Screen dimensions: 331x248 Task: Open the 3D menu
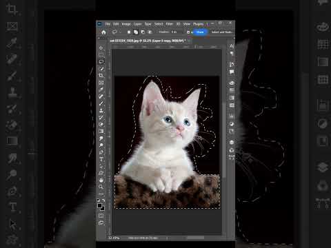pos(178,24)
